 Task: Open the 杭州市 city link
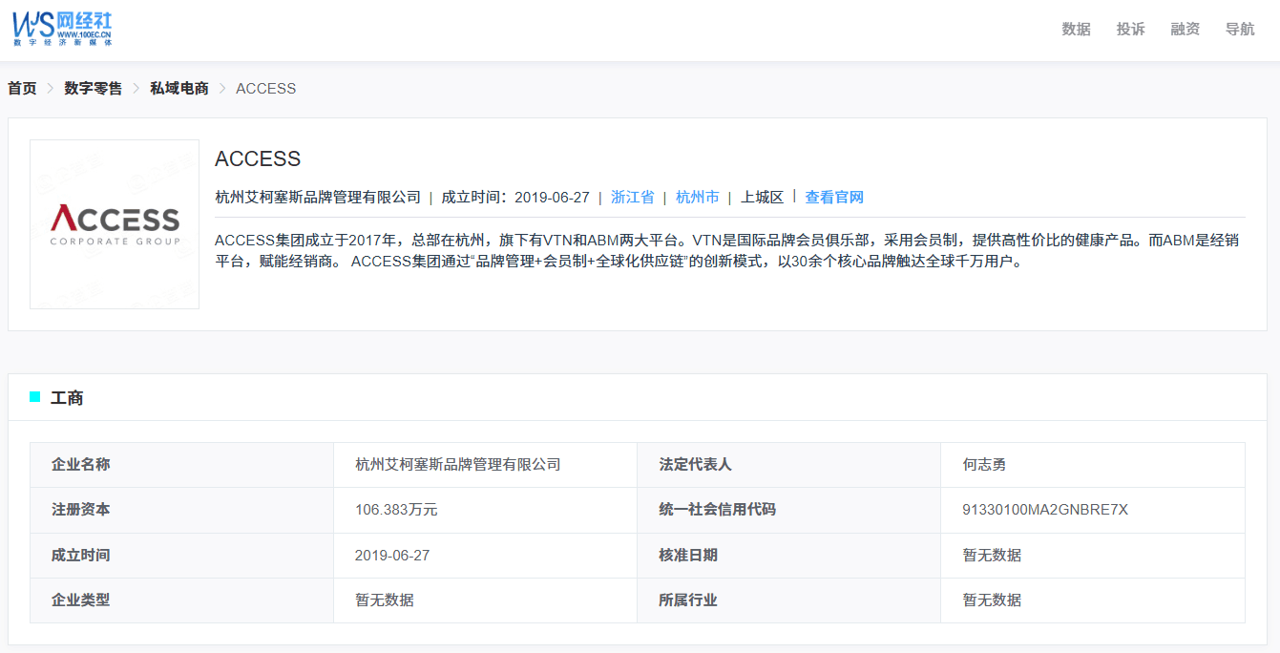(697, 198)
